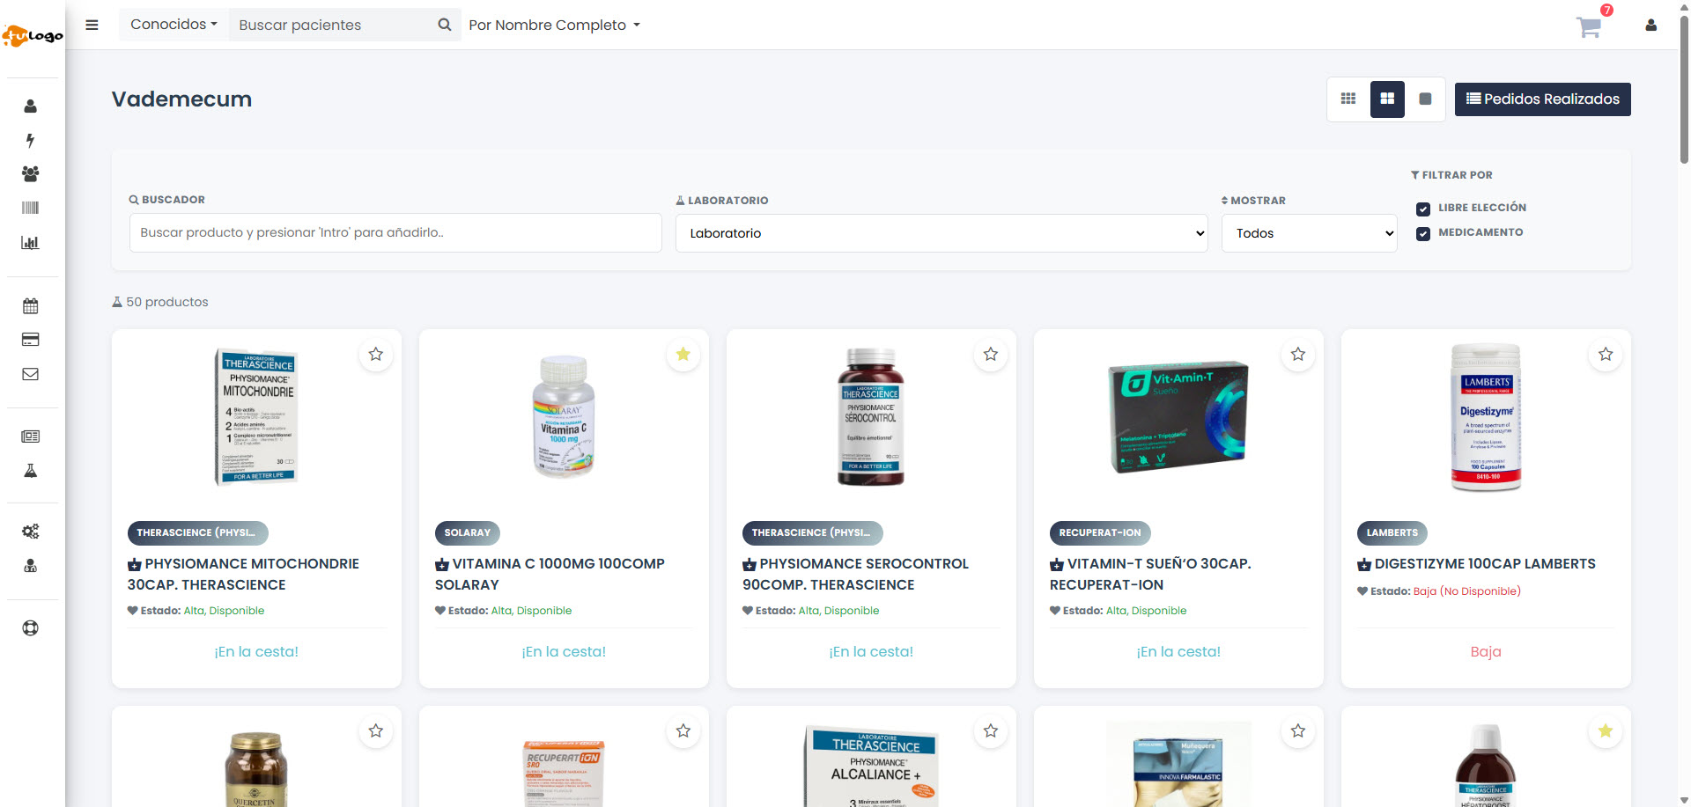Favorite Physiomance Mitochondrie with its star
The image size is (1691, 807).
pos(376,355)
